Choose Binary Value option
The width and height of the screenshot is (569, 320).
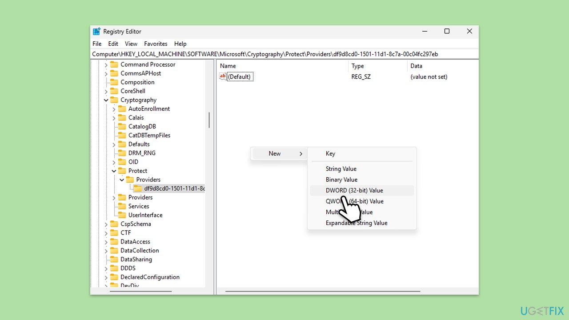tap(361, 180)
